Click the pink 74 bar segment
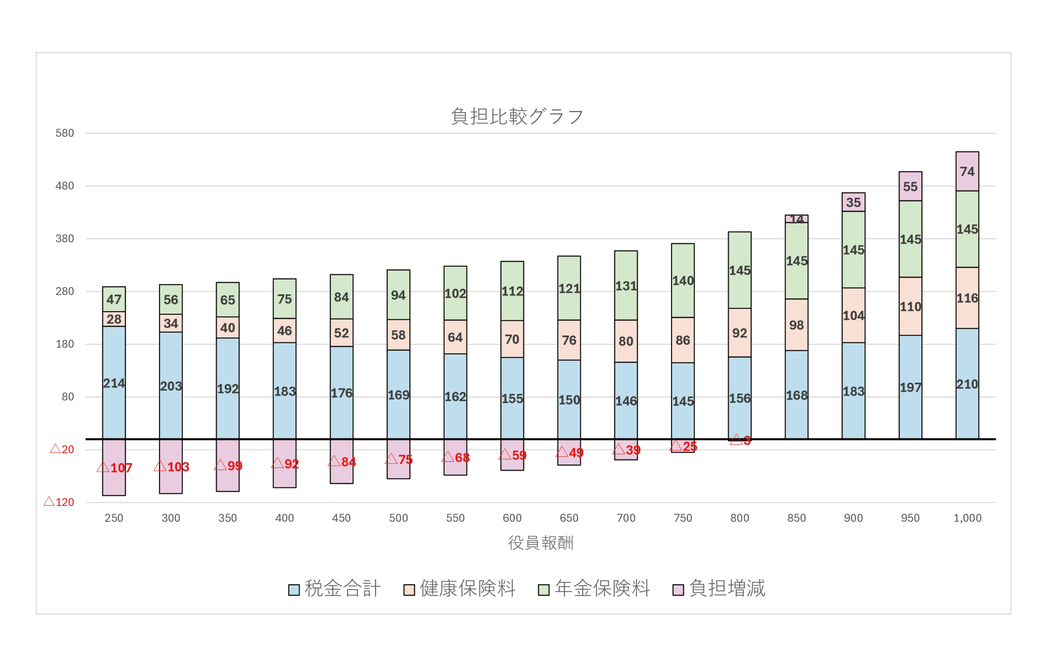Image resolution: width=1062 pixels, height=646 pixels. pos(967,172)
